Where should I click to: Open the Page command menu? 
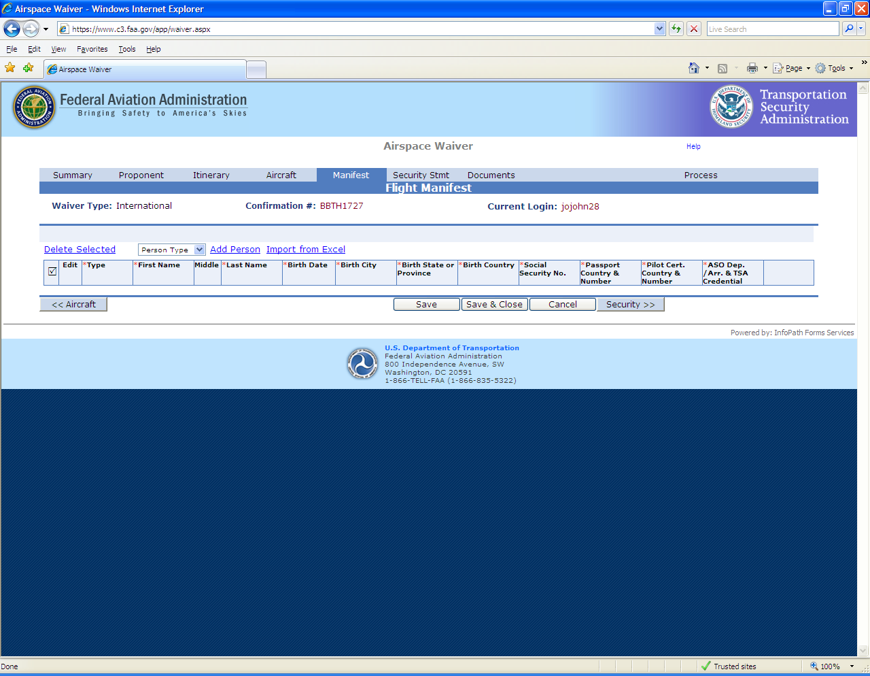[x=792, y=68]
